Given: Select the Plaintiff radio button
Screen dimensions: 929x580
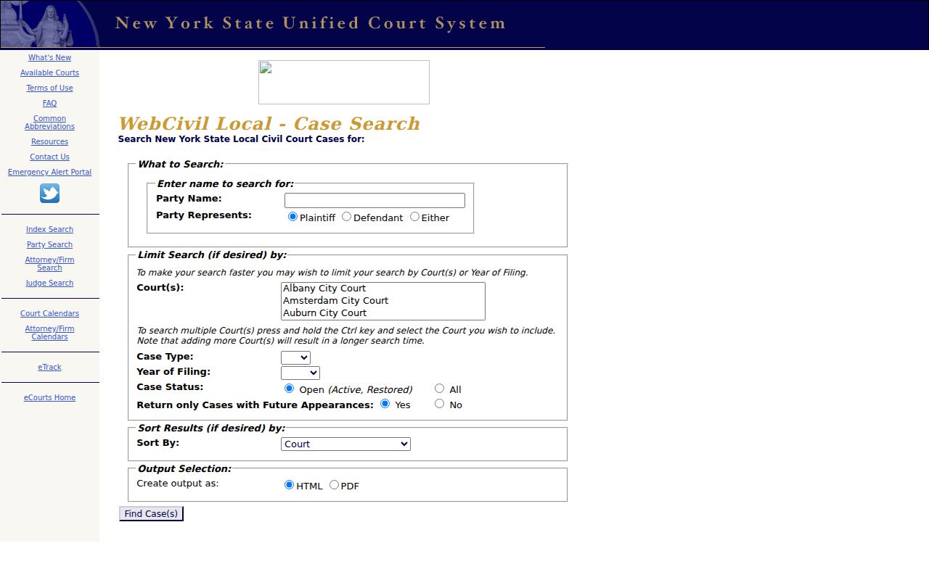Looking at the screenshot, I should coord(292,217).
